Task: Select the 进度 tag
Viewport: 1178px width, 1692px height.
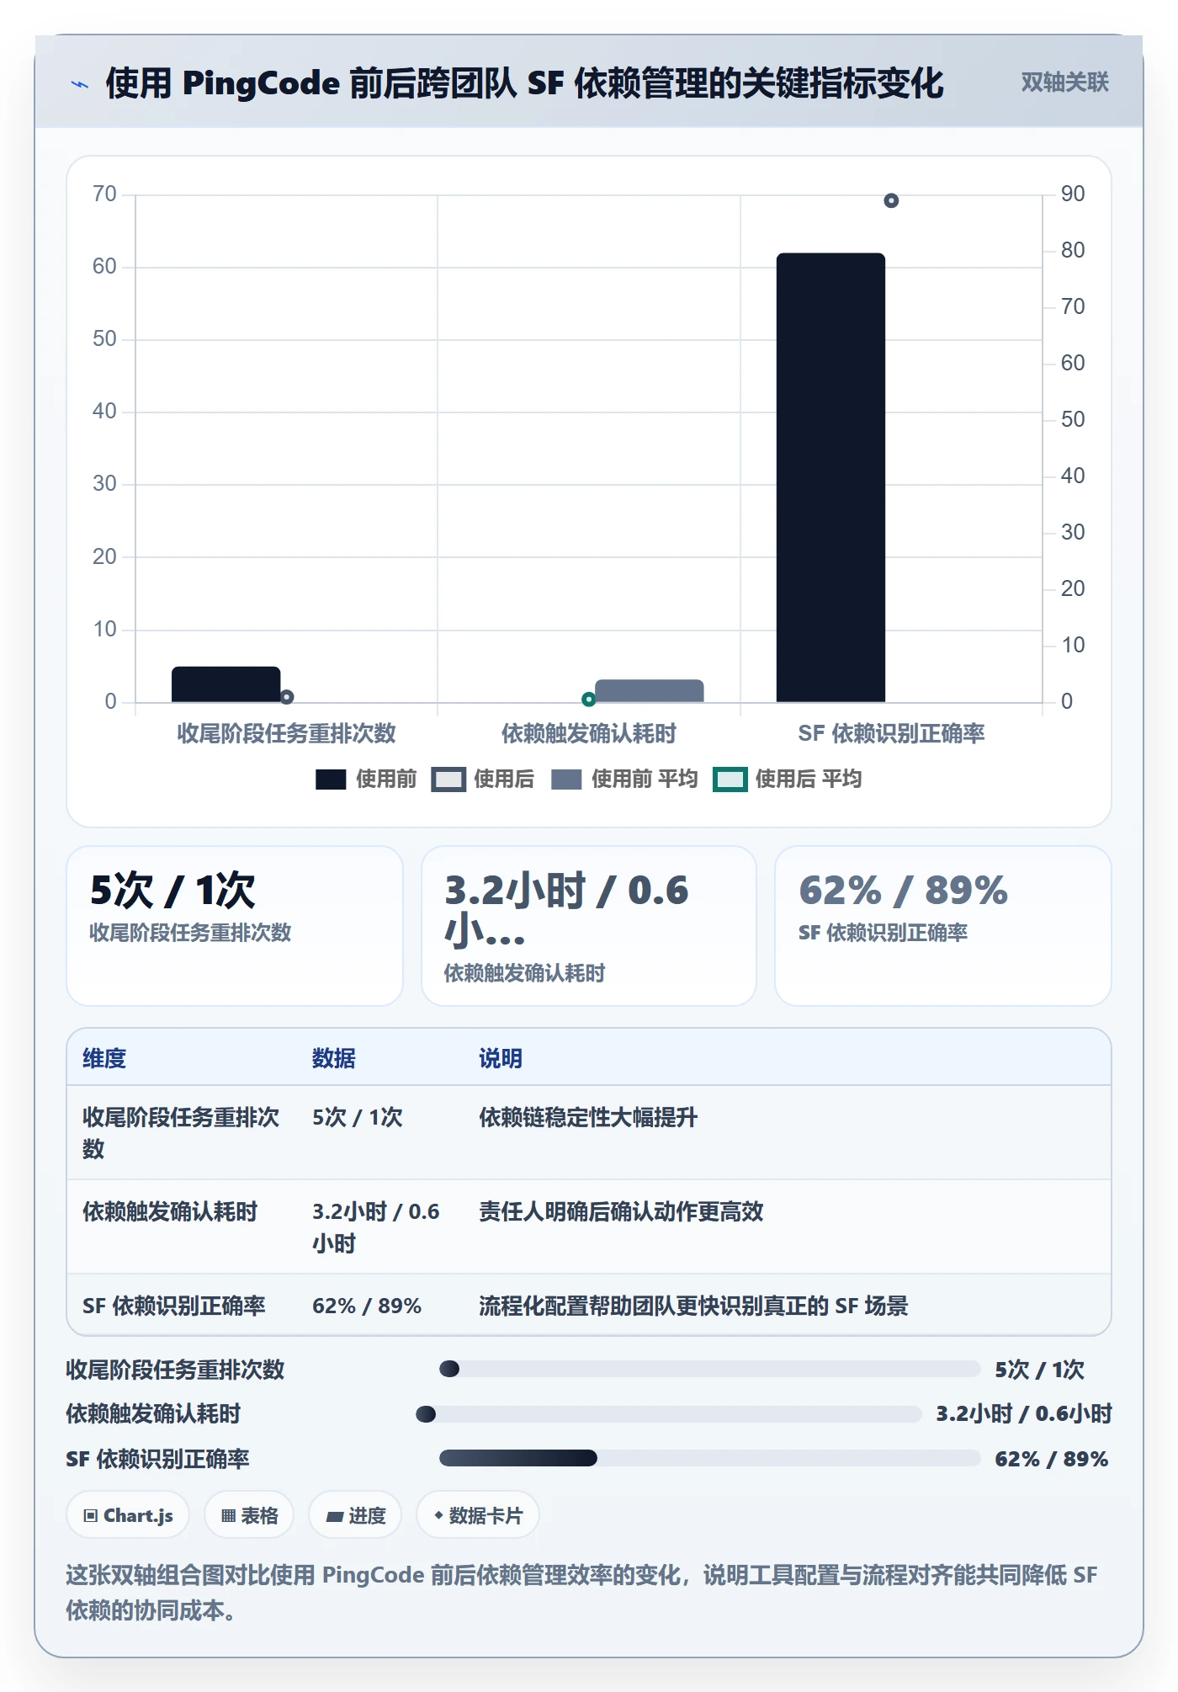Action: (355, 1515)
